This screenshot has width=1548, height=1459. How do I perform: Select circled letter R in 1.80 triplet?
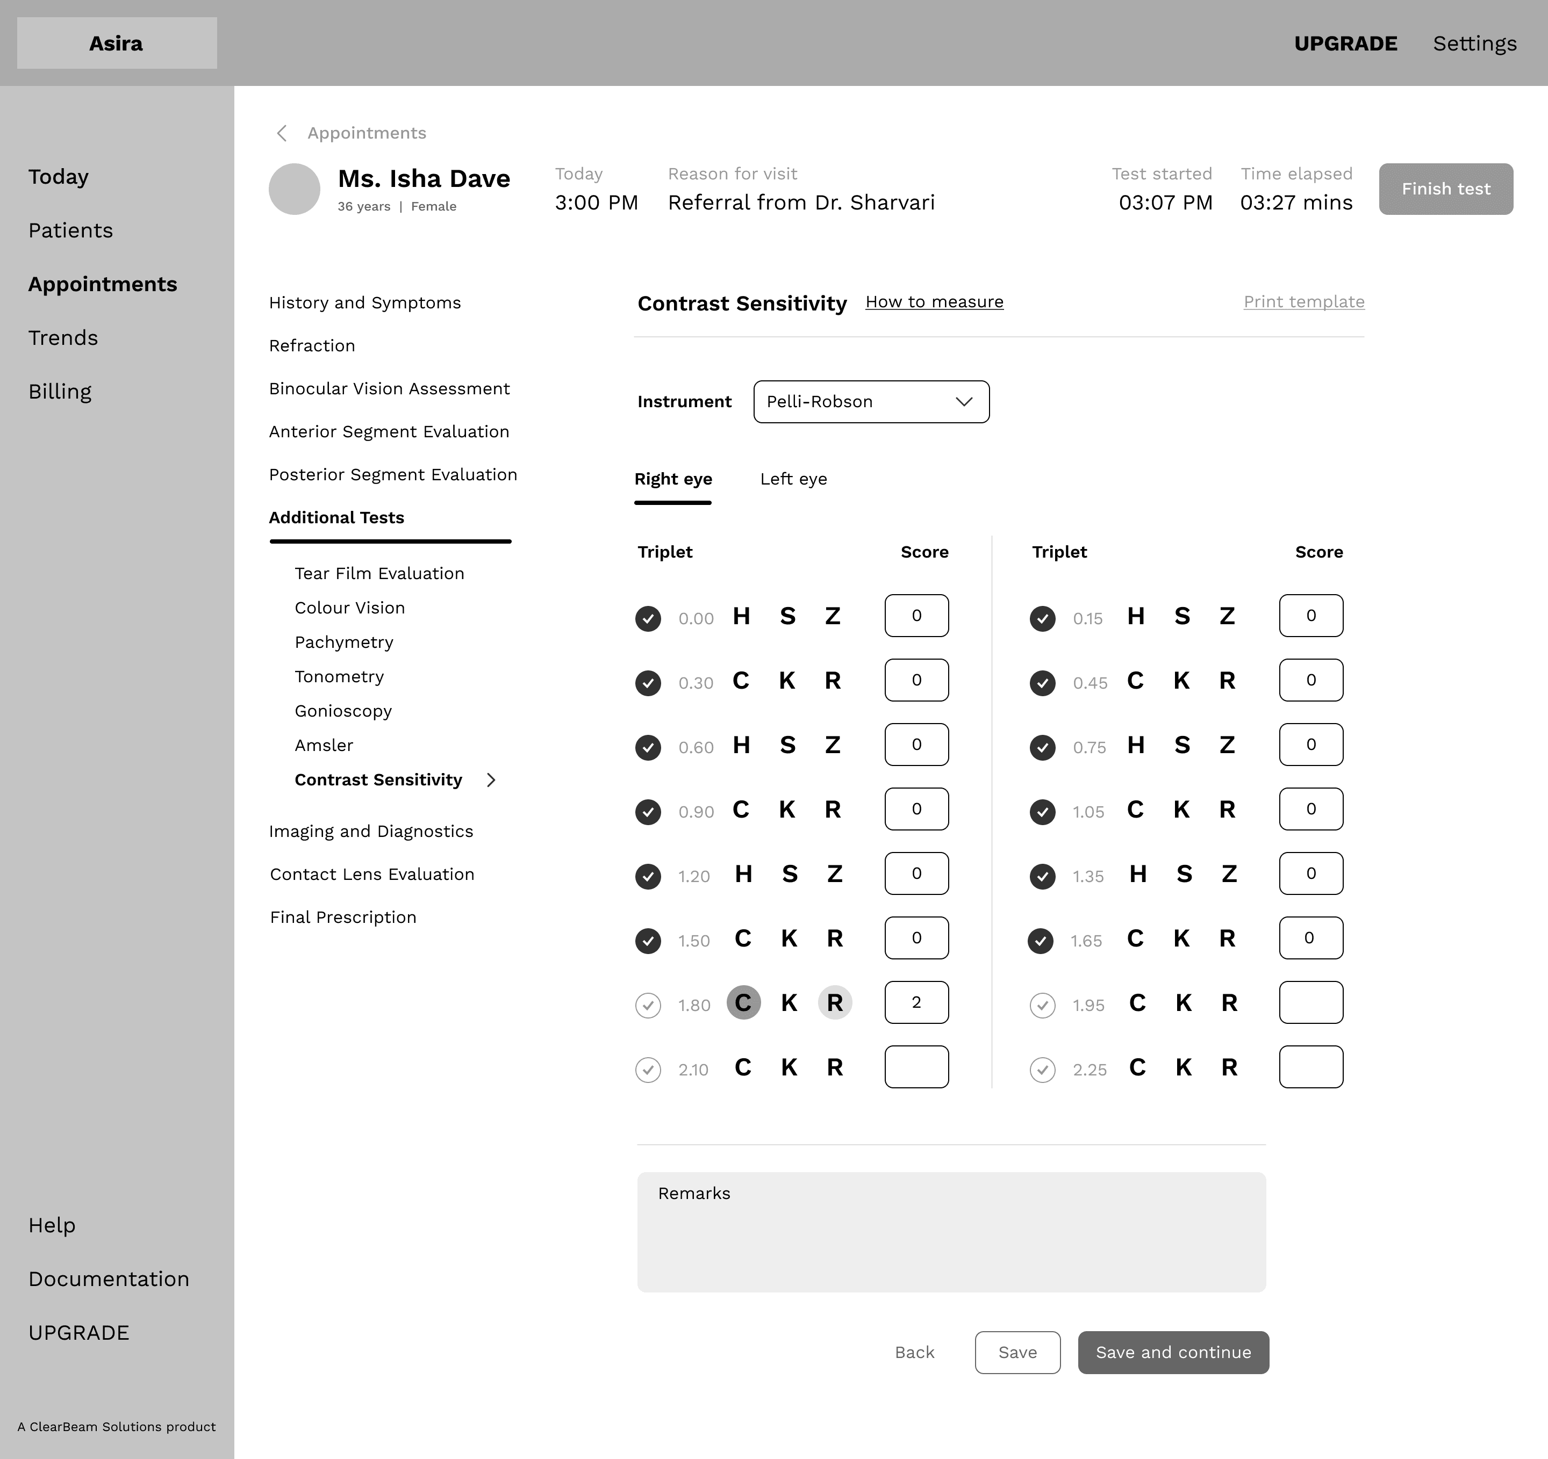pos(835,1002)
